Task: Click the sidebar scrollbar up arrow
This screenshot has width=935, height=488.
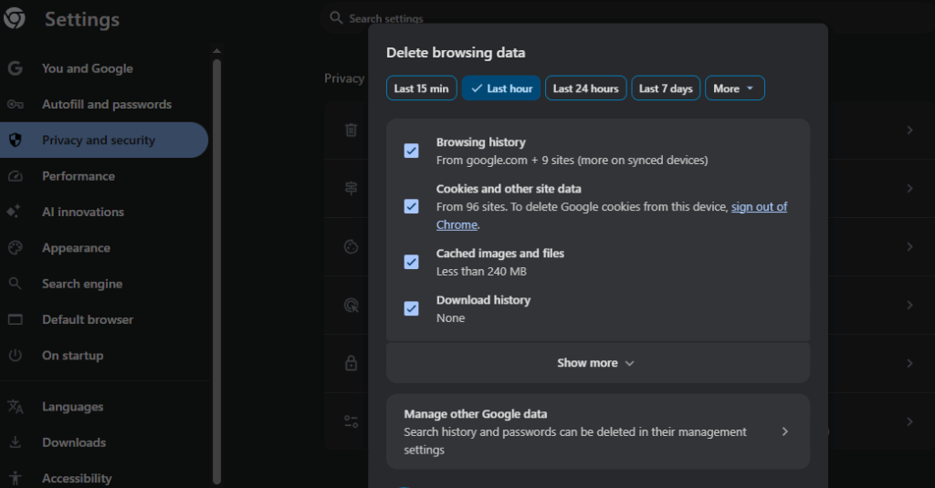Action: (216, 51)
